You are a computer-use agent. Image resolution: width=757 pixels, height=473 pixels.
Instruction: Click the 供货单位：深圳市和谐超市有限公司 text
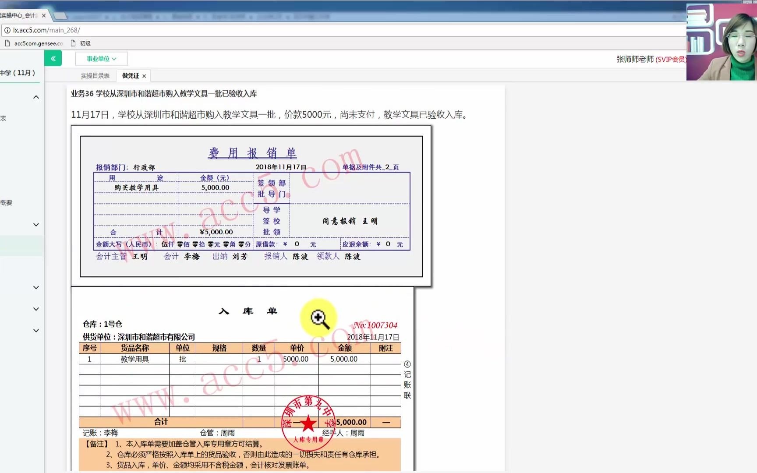pyautogui.click(x=139, y=337)
